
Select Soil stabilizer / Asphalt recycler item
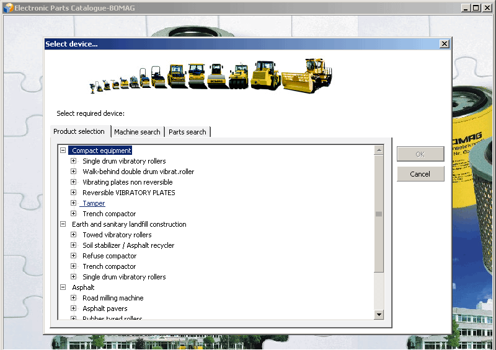point(128,245)
